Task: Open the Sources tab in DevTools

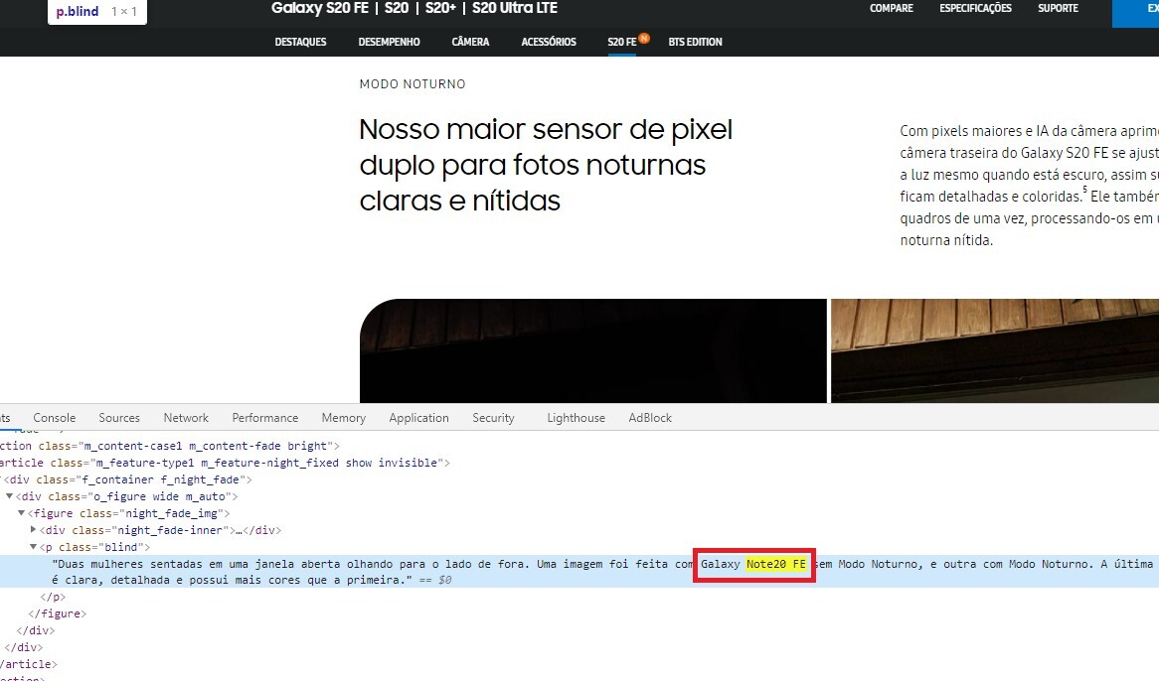Action: 119,418
